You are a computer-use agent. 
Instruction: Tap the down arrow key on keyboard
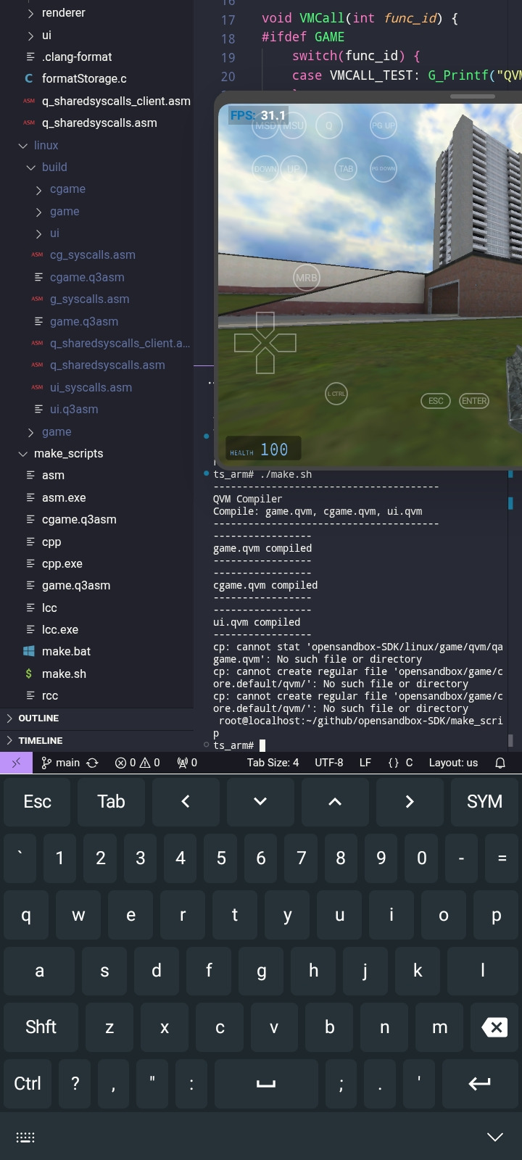[x=260, y=801]
